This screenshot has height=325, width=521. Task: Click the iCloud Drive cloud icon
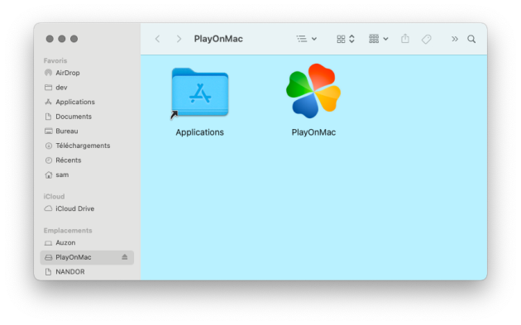(49, 208)
